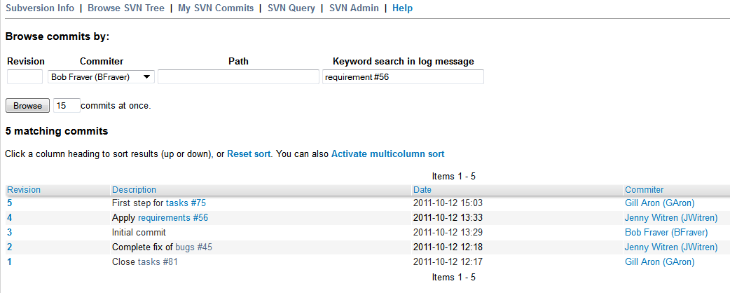The image size is (730, 293).
Task: Open revision 4 link
Action: (x=10, y=217)
